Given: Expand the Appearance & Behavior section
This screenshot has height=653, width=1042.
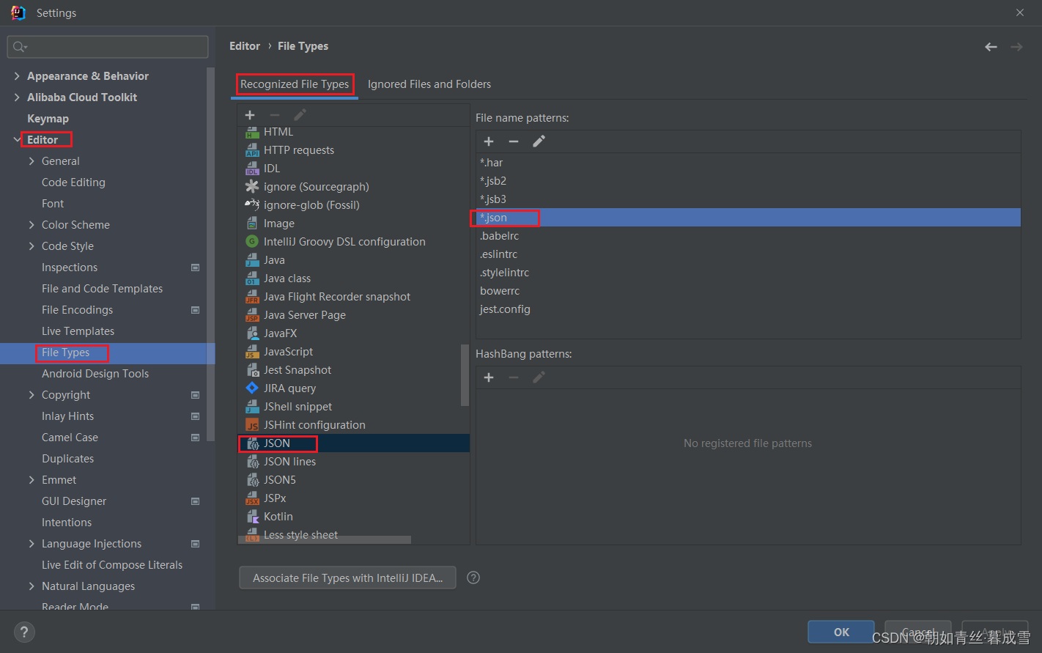Looking at the screenshot, I should (17, 76).
